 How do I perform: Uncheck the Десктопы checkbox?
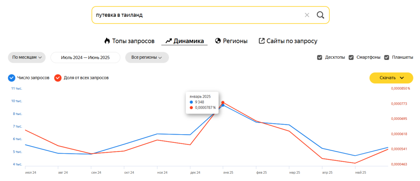[320, 57]
